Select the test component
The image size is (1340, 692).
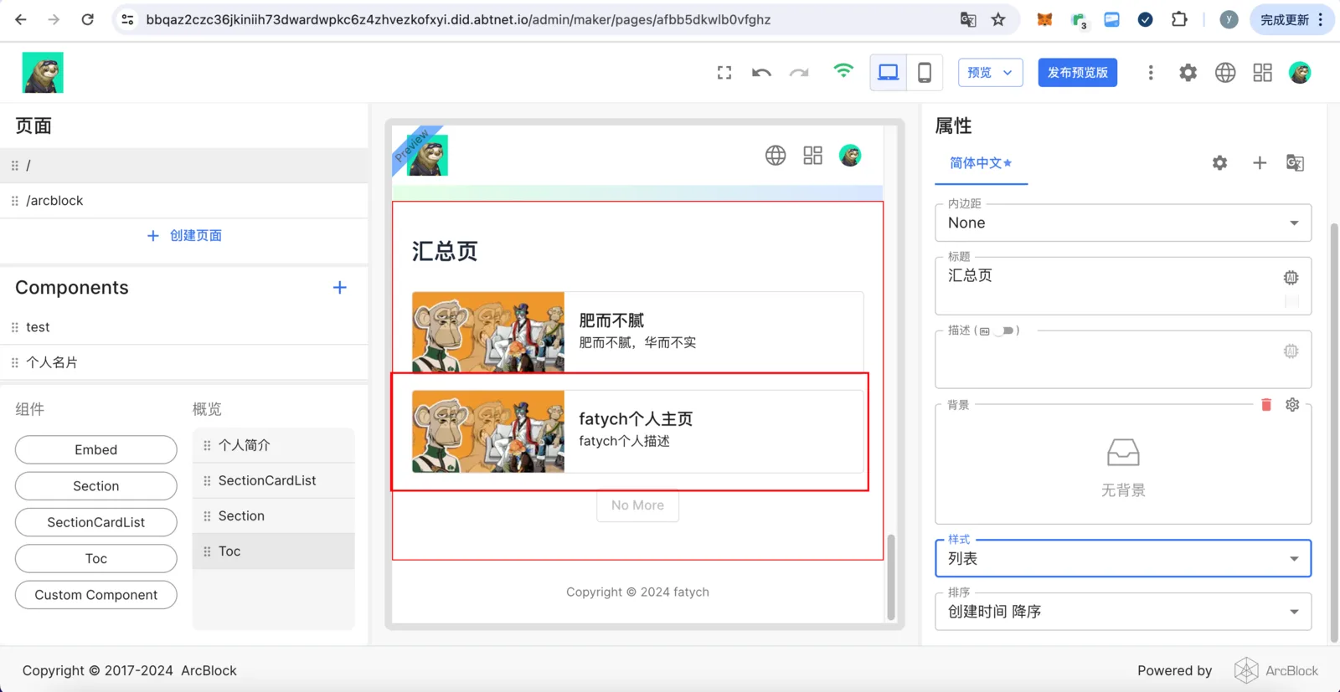click(184, 327)
